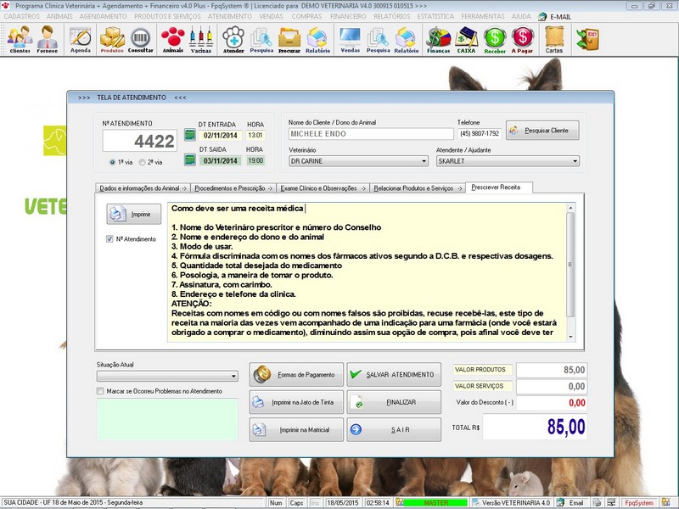This screenshot has width=679, height=509.
Task: Click the prescription text scrollbar thumb
Action: click(x=570, y=265)
